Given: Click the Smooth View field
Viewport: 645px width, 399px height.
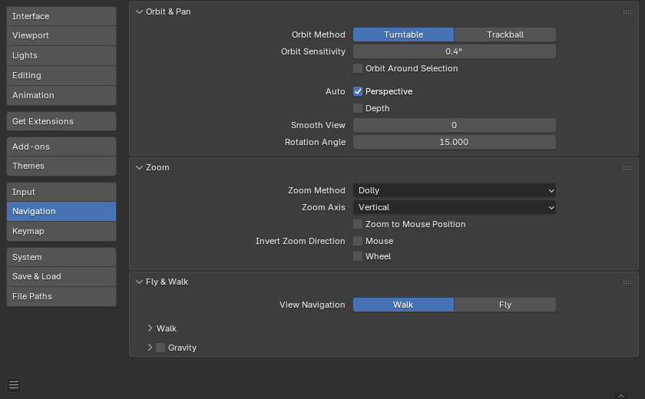Looking at the screenshot, I should 455,125.
